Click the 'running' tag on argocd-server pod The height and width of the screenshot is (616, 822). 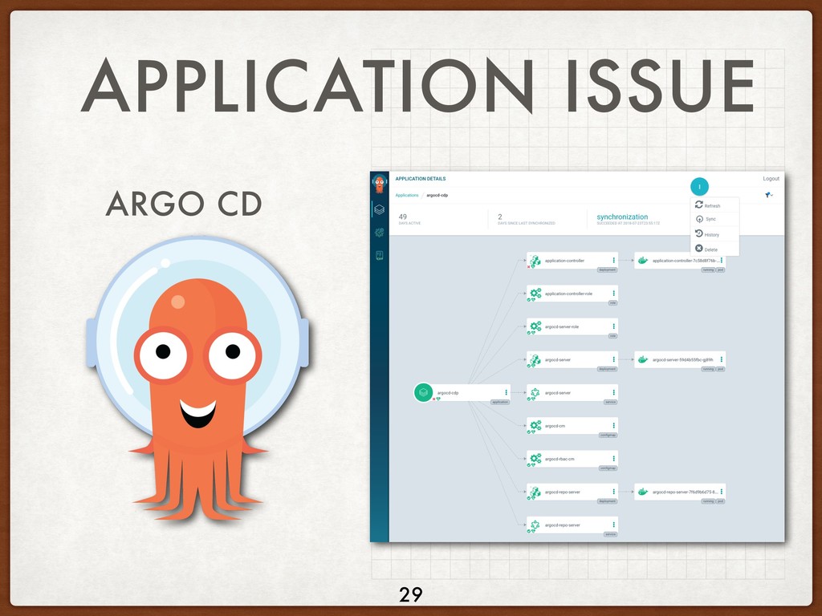point(708,369)
